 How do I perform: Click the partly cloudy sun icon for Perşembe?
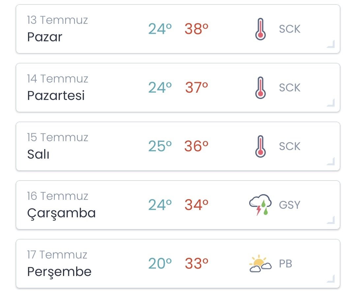click(260, 263)
